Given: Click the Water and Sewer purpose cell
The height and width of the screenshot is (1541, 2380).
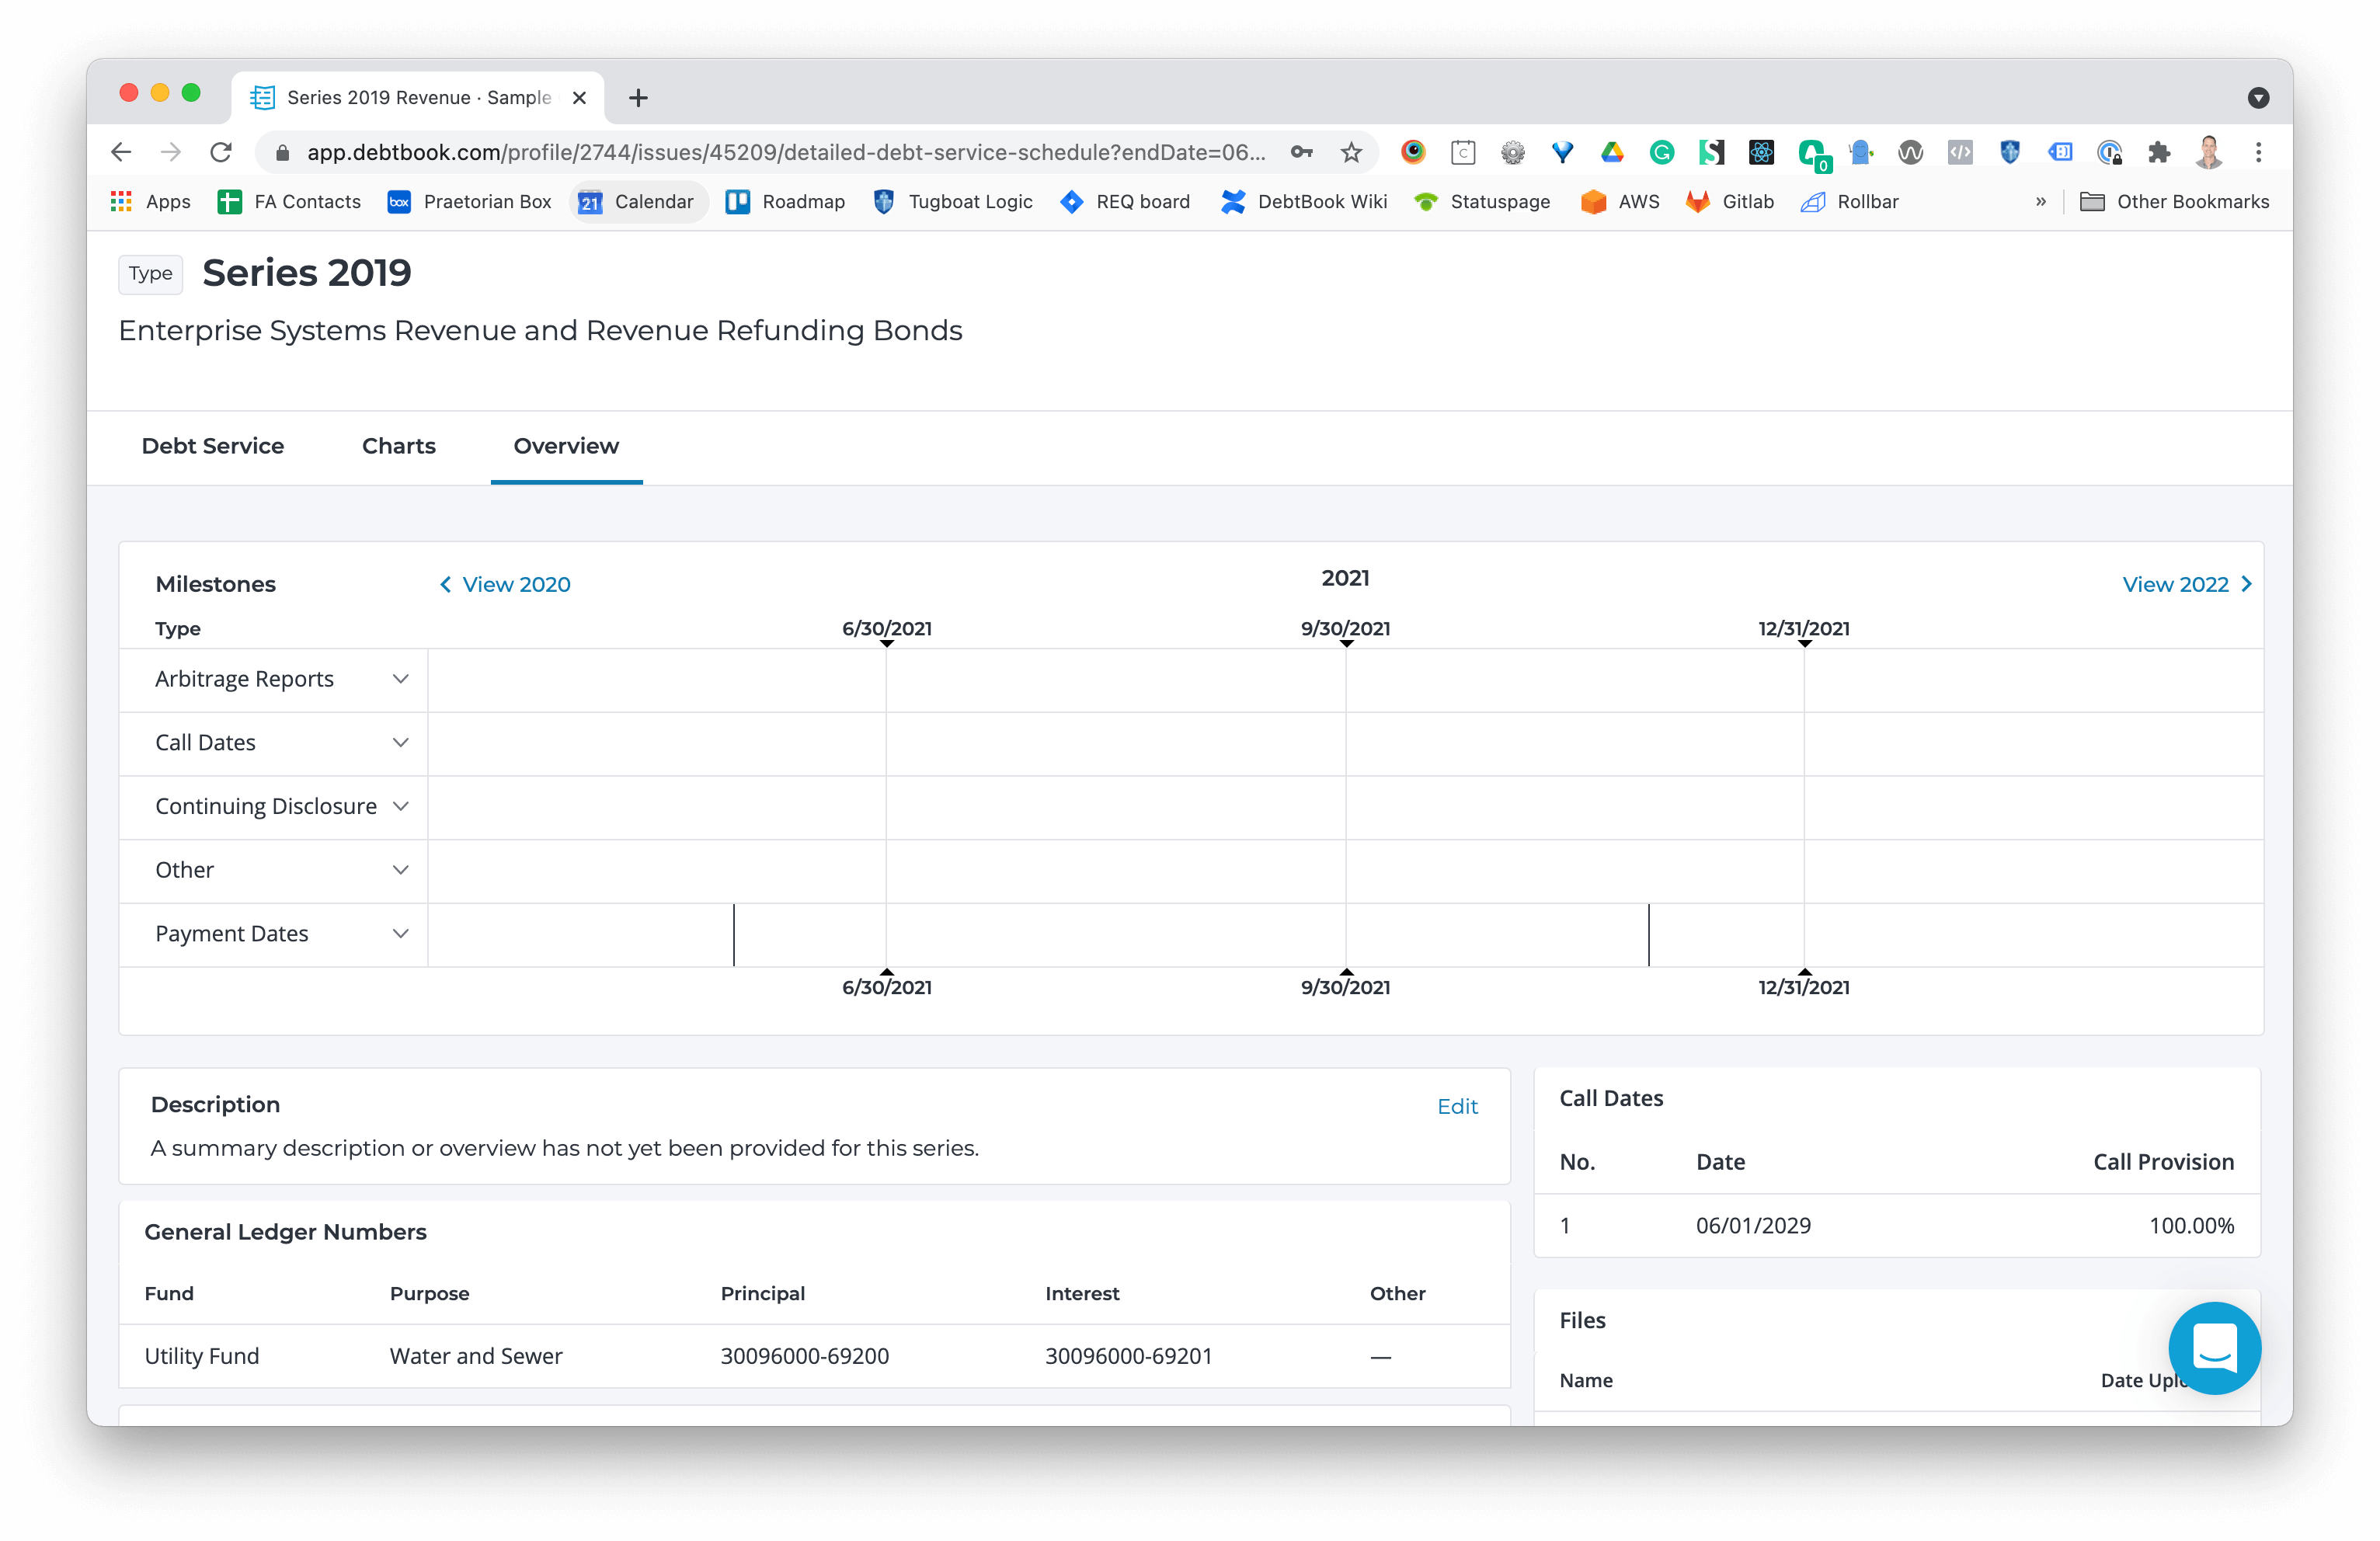Looking at the screenshot, I should [476, 1356].
